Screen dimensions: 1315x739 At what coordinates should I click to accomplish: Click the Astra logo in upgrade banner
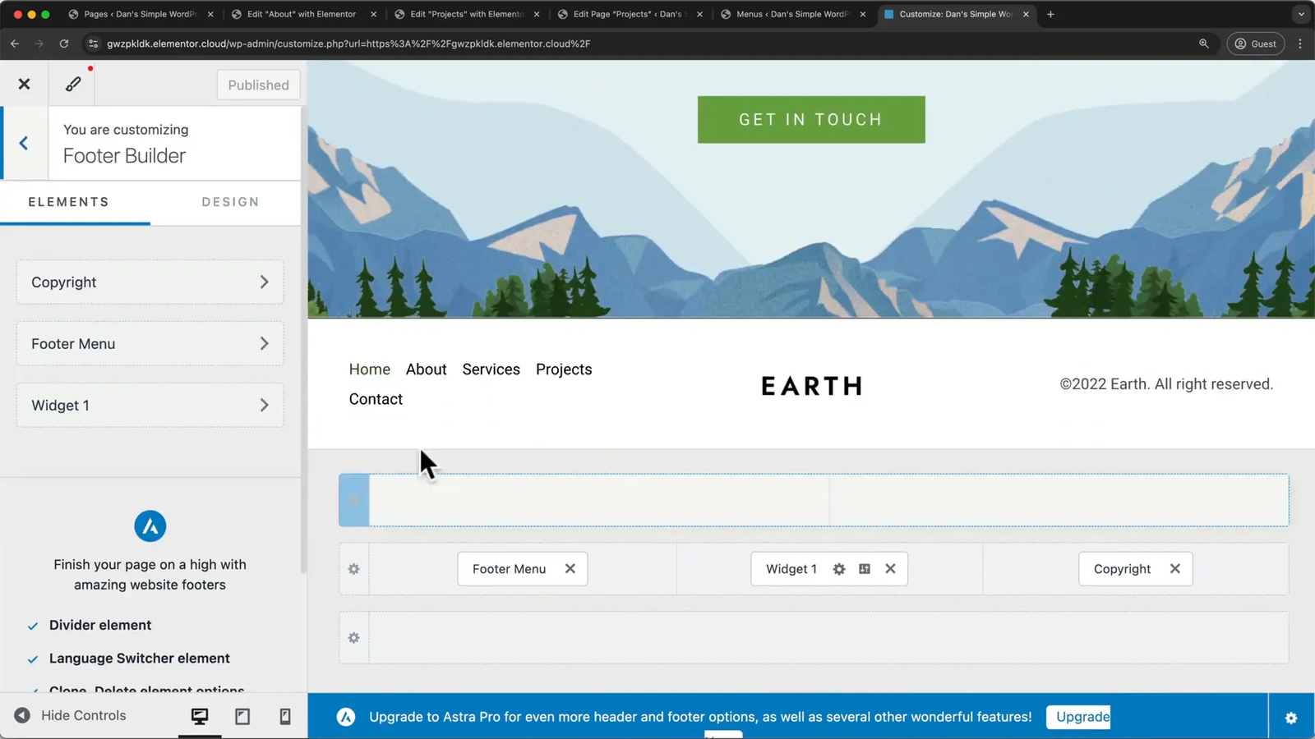coord(346,717)
